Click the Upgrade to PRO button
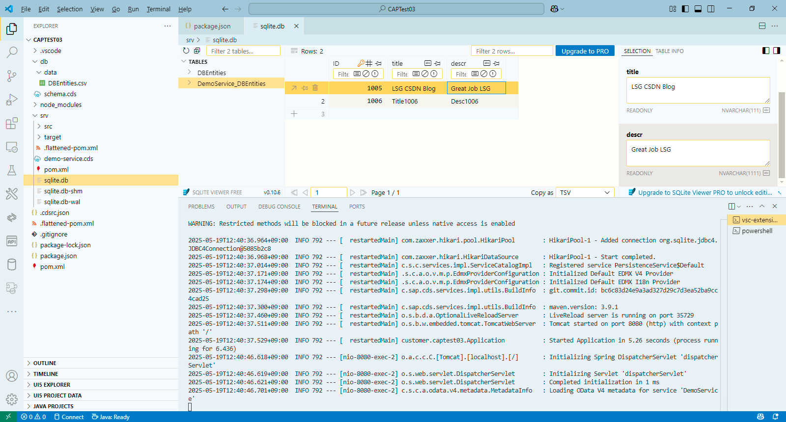 pos(585,51)
